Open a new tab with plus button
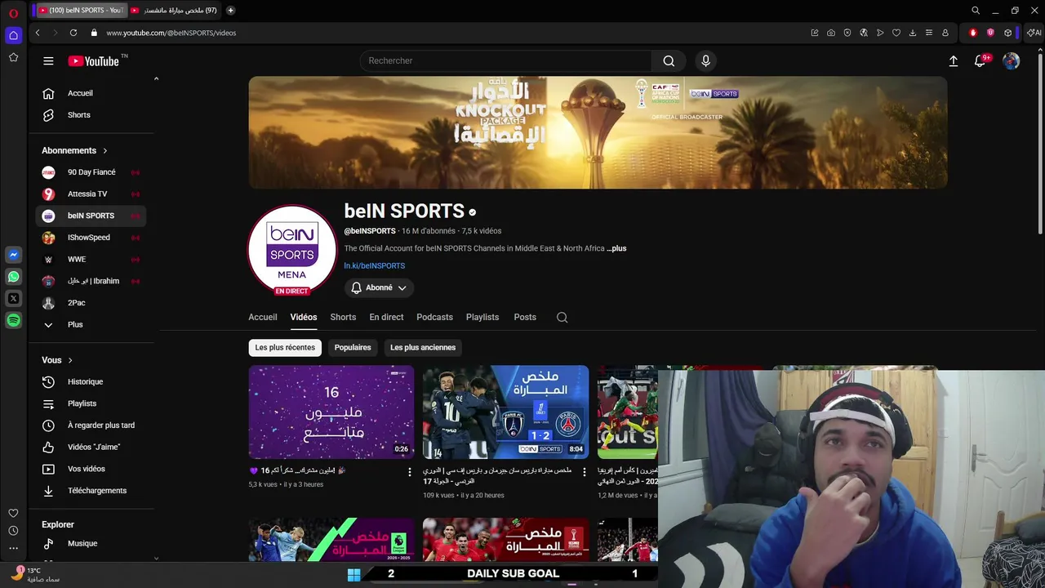Image resolution: width=1045 pixels, height=588 pixels. coord(231,11)
